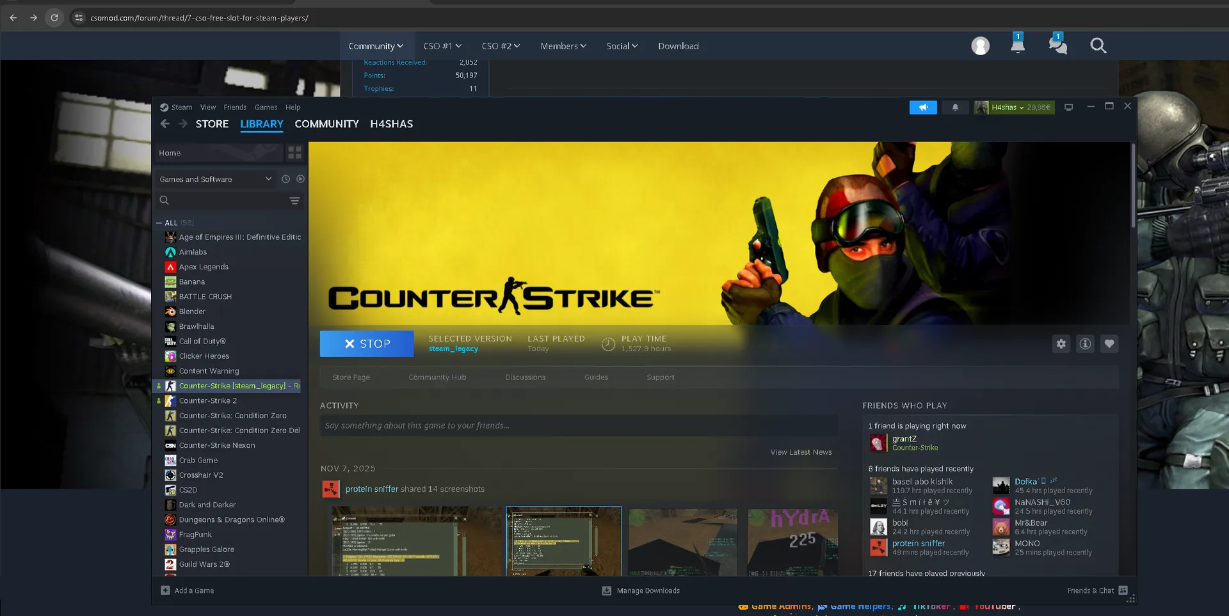Open the Friends menu in Steam
The height and width of the screenshot is (616, 1229).
click(x=235, y=107)
